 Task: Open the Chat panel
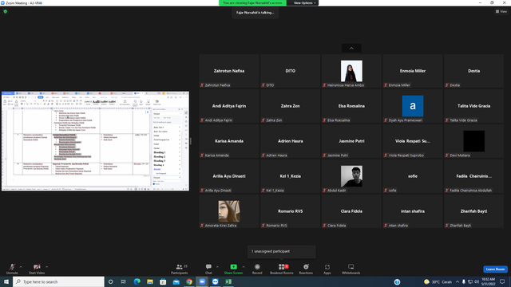tap(208, 269)
